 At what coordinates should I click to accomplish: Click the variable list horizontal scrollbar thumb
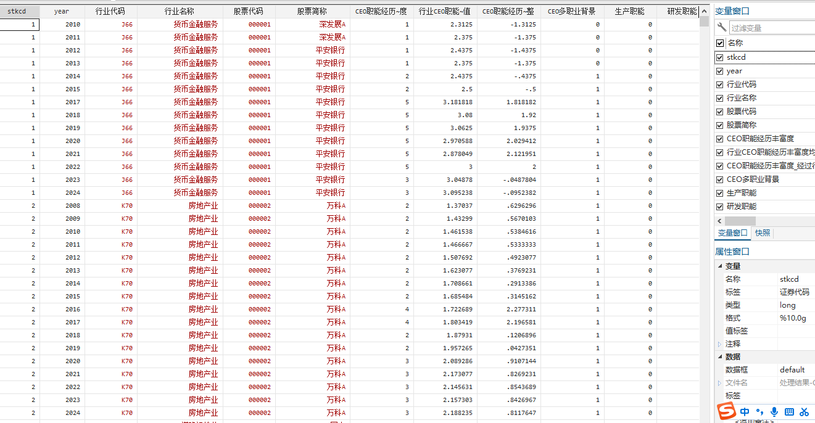[x=740, y=221]
